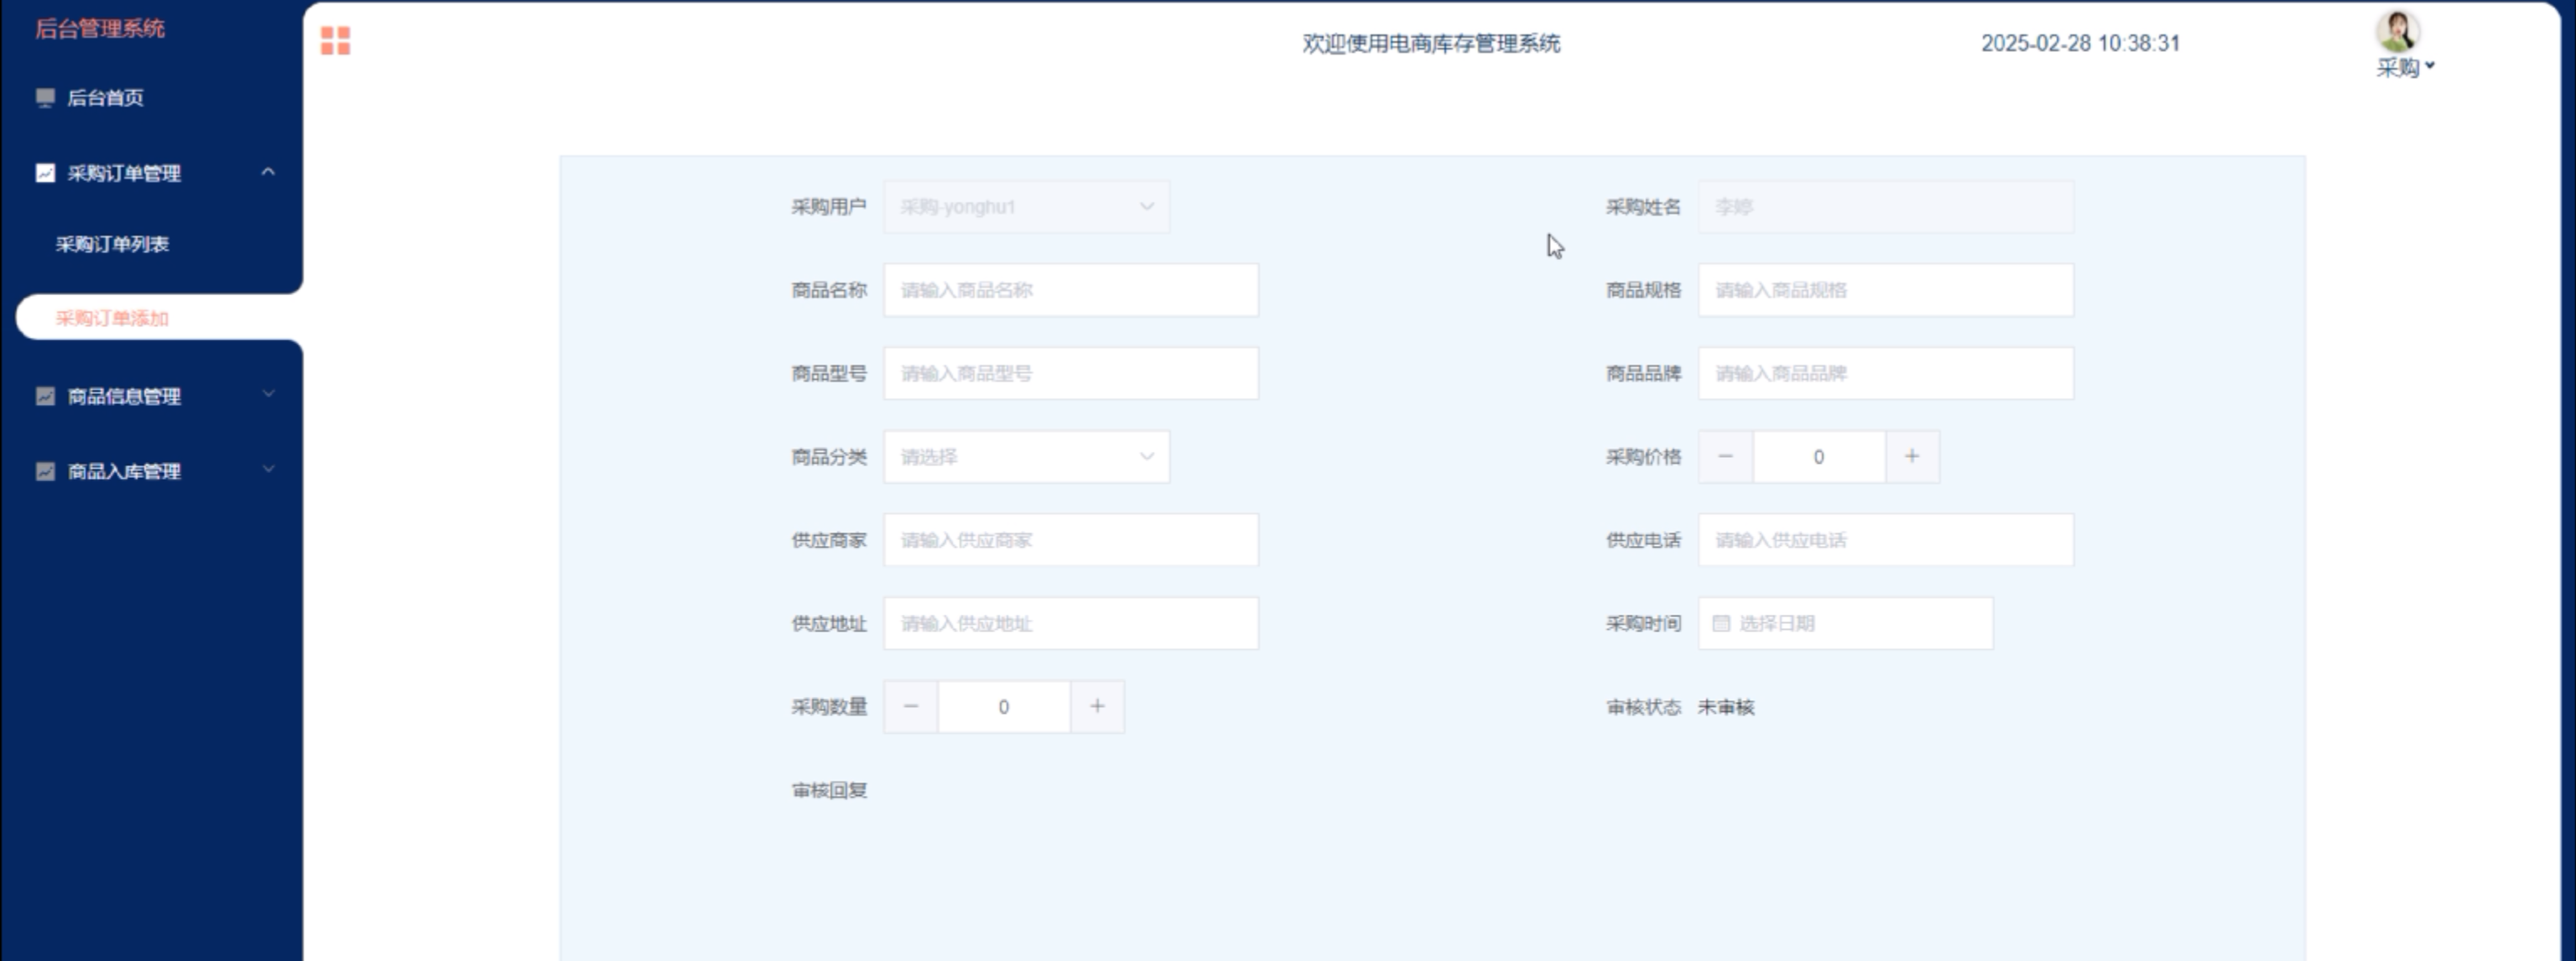Click the user avatar picture
Screen dimensions: 2576x961
(2397, 31)
